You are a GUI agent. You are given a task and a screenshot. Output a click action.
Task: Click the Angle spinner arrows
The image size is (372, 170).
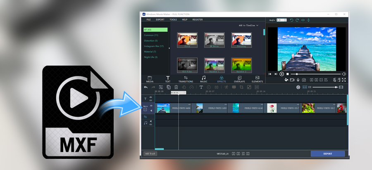click(285, 20)
